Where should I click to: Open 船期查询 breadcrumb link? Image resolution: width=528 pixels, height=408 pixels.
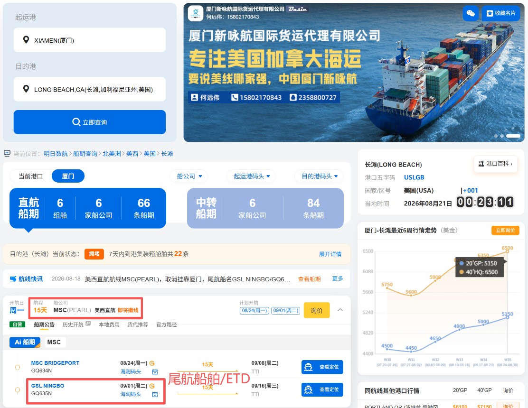click(85, 154)
